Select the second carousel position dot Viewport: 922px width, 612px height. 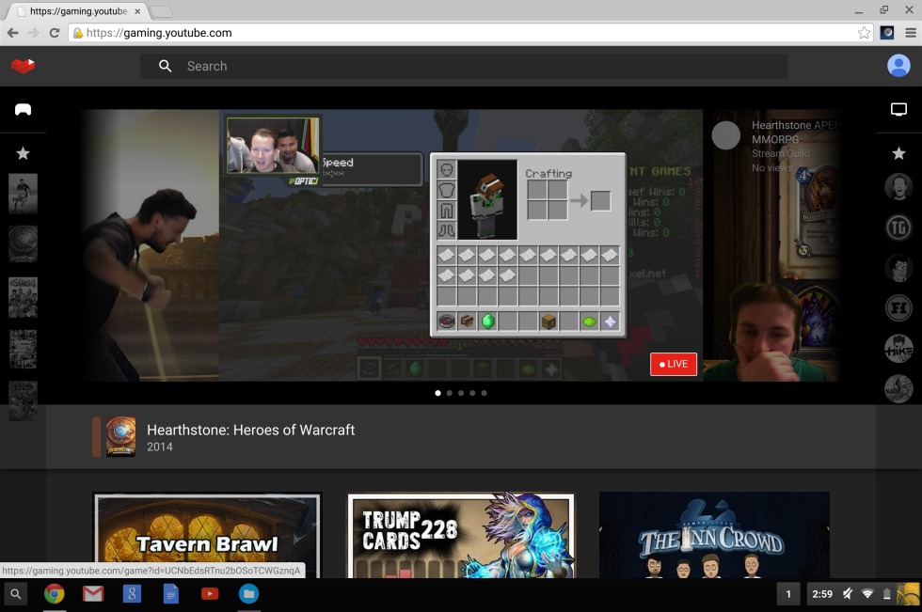pos(449,393)
